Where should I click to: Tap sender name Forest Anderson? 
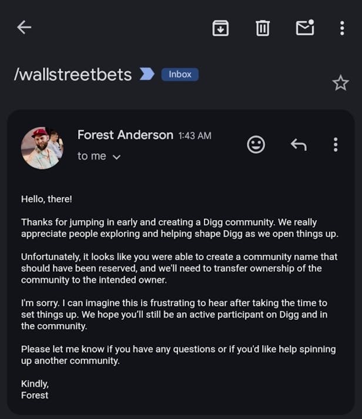click(x=125, y=135)
